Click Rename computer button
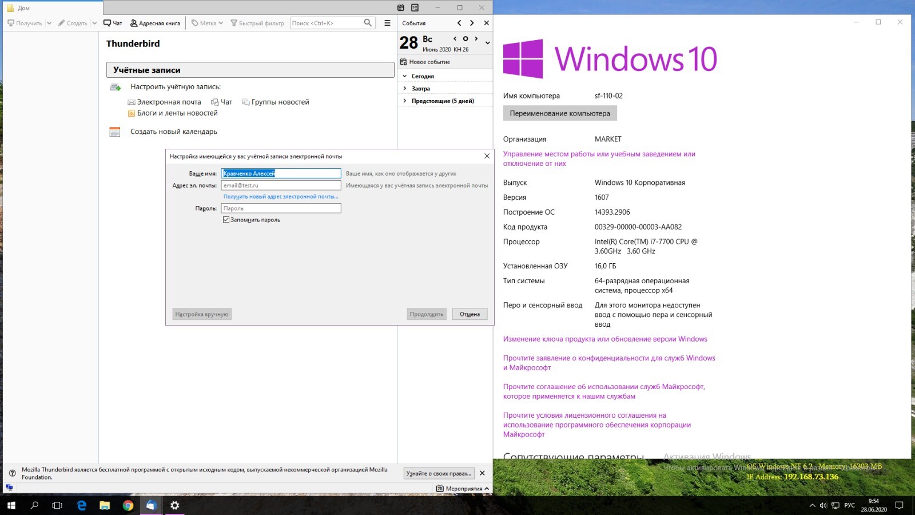This screenshot has height=515, width=915. [559, 113]
